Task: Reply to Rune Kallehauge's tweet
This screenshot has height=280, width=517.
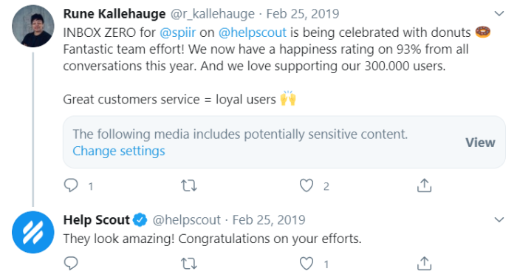Action: pos(71,185)
